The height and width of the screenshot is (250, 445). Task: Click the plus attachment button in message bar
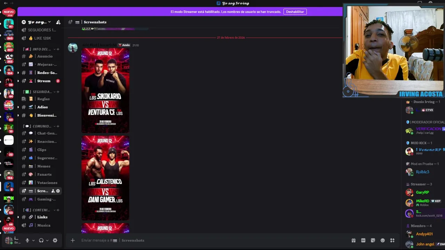click(x=73, y=240)
